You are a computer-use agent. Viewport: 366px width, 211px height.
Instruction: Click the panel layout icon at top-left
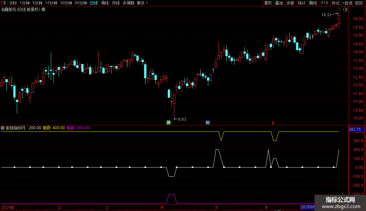click(4, 3)
